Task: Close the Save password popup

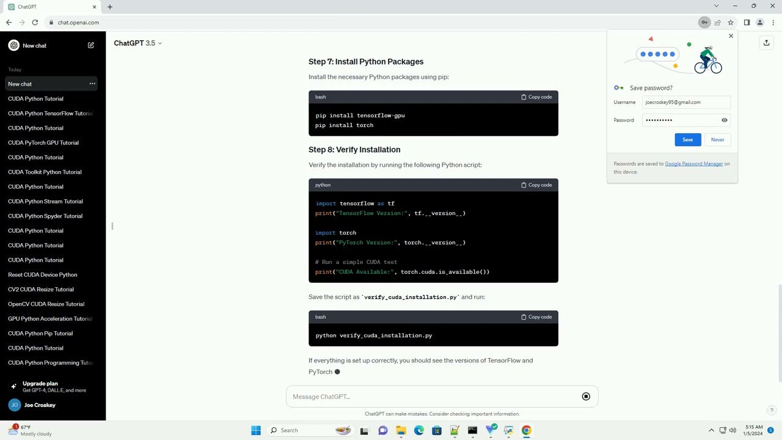Action: coord(731,36)
